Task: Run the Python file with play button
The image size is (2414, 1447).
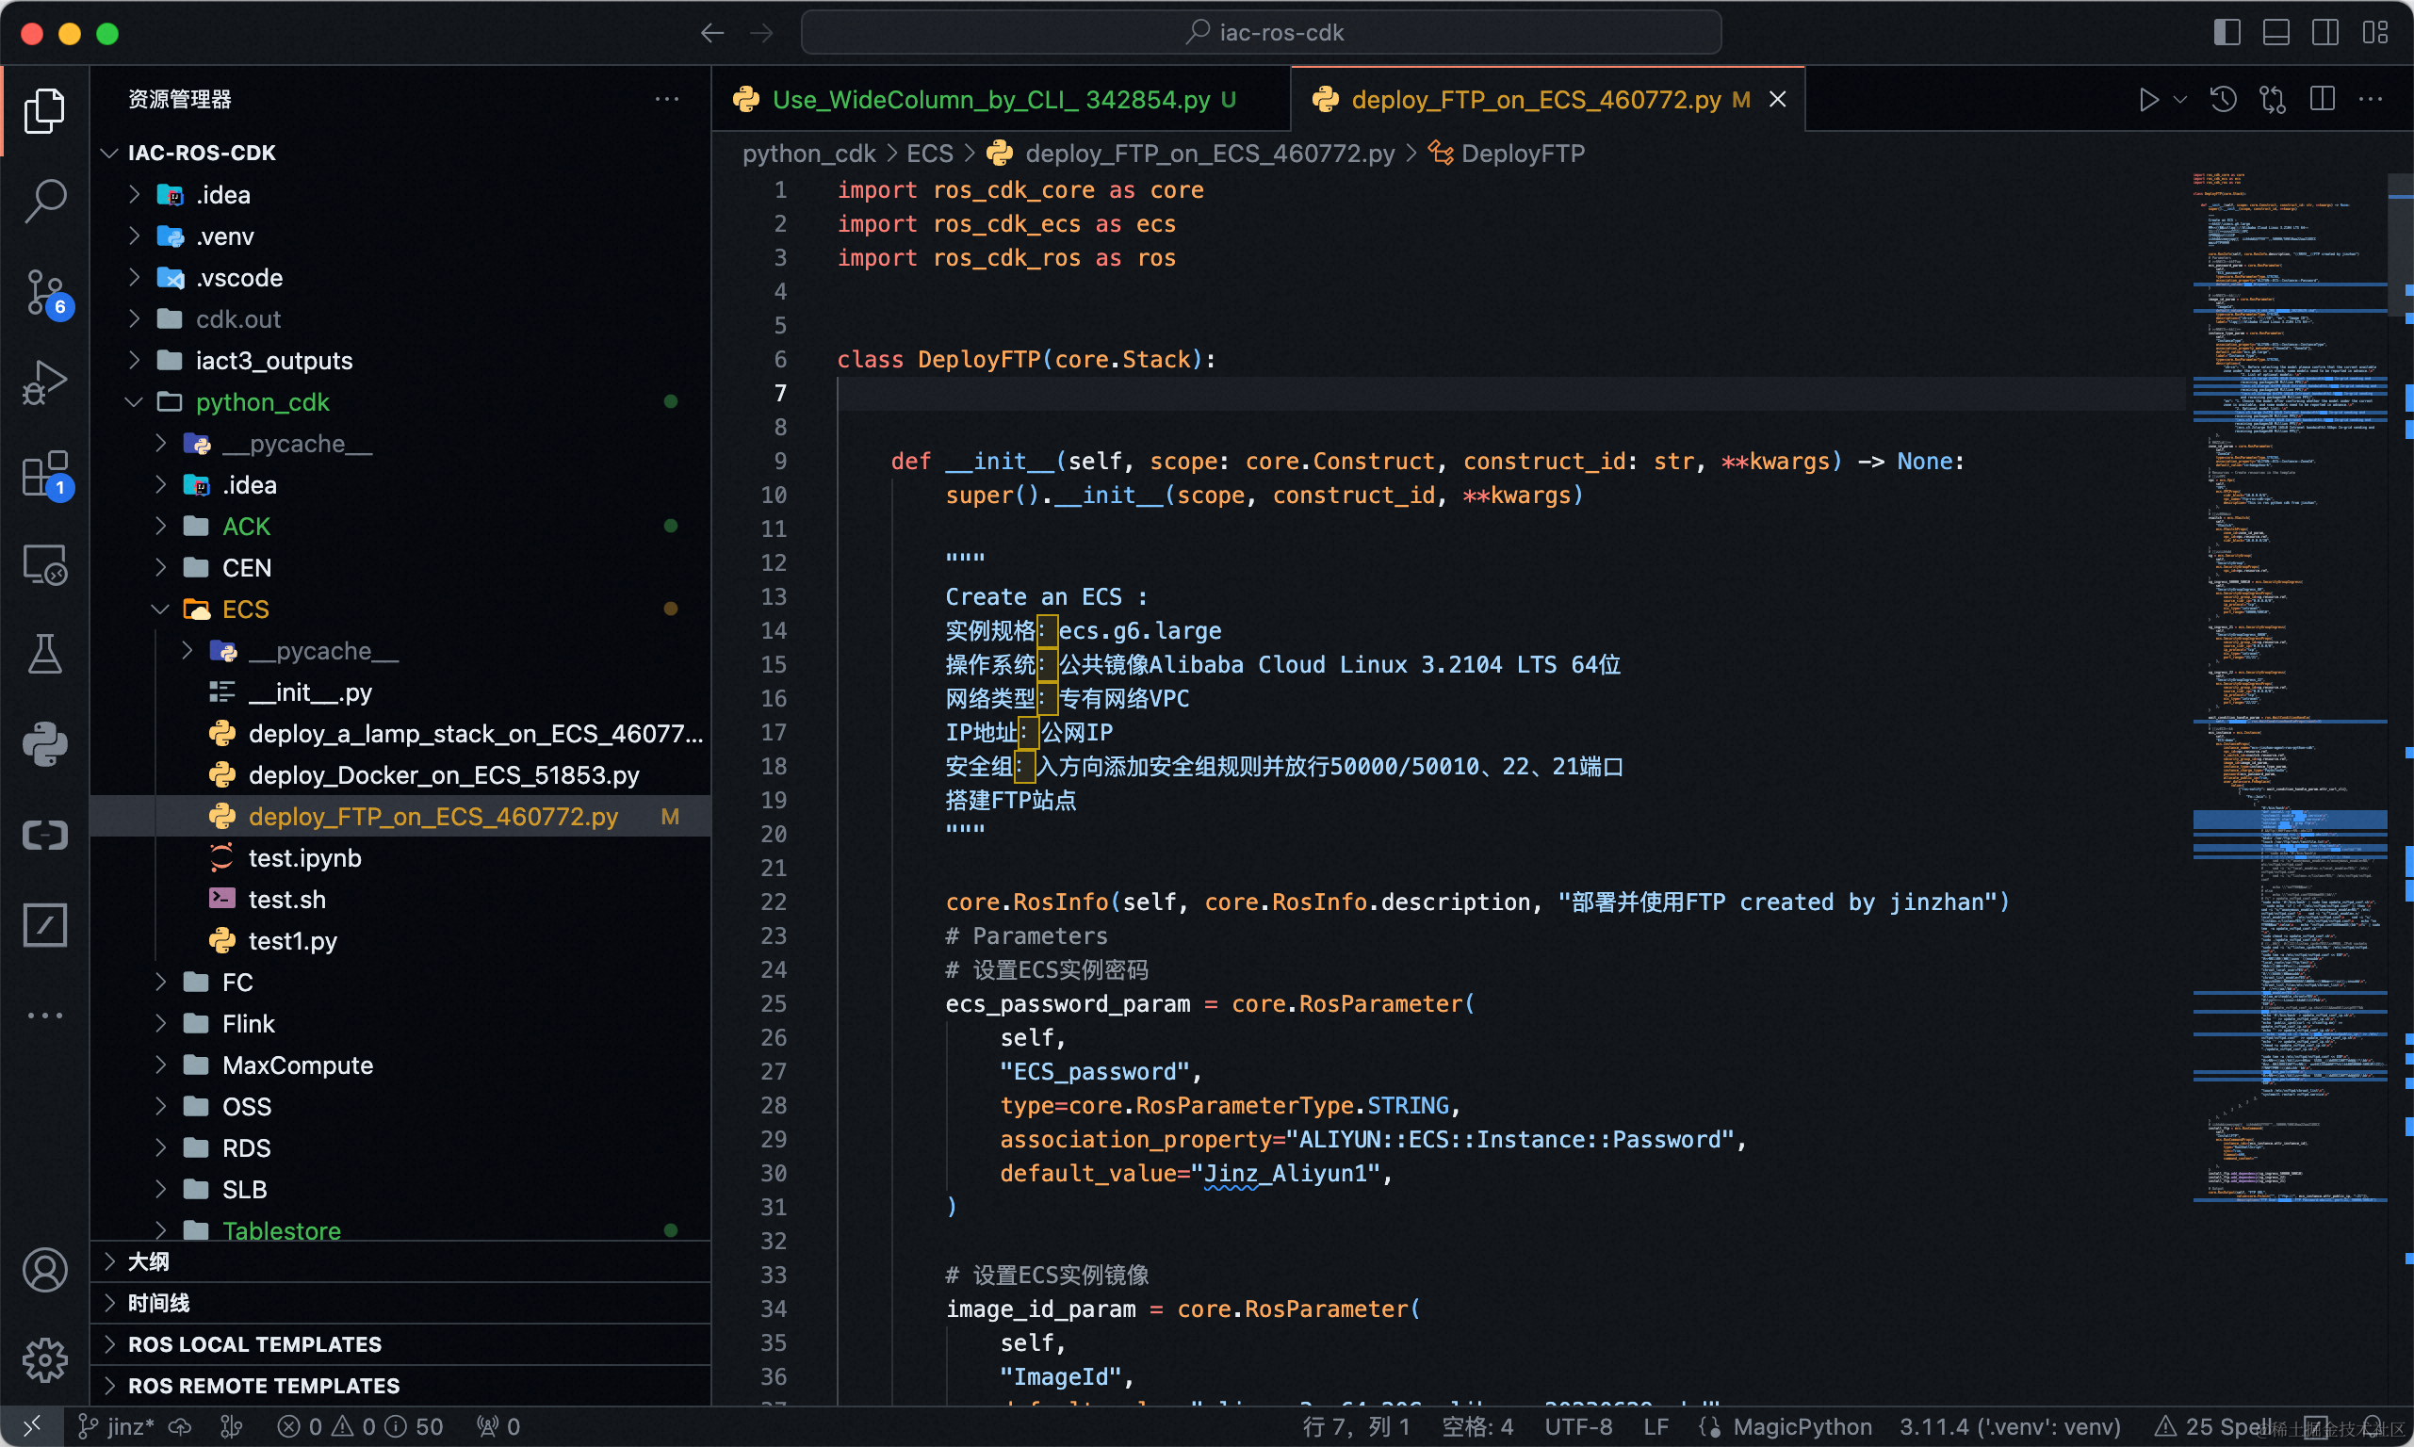Action: 2149,100
